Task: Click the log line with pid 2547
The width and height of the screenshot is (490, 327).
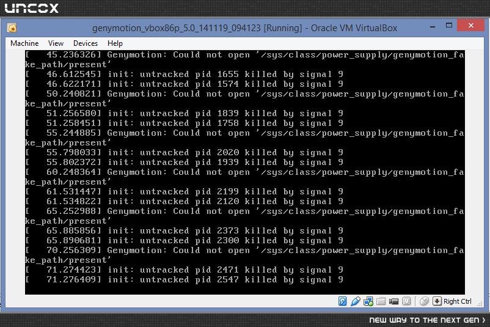Action: tap(185, 279)
